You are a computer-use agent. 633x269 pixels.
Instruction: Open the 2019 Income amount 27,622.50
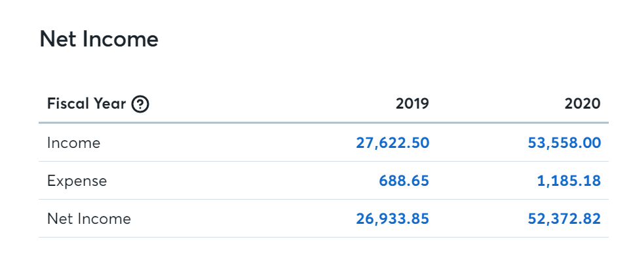[393, 143]
